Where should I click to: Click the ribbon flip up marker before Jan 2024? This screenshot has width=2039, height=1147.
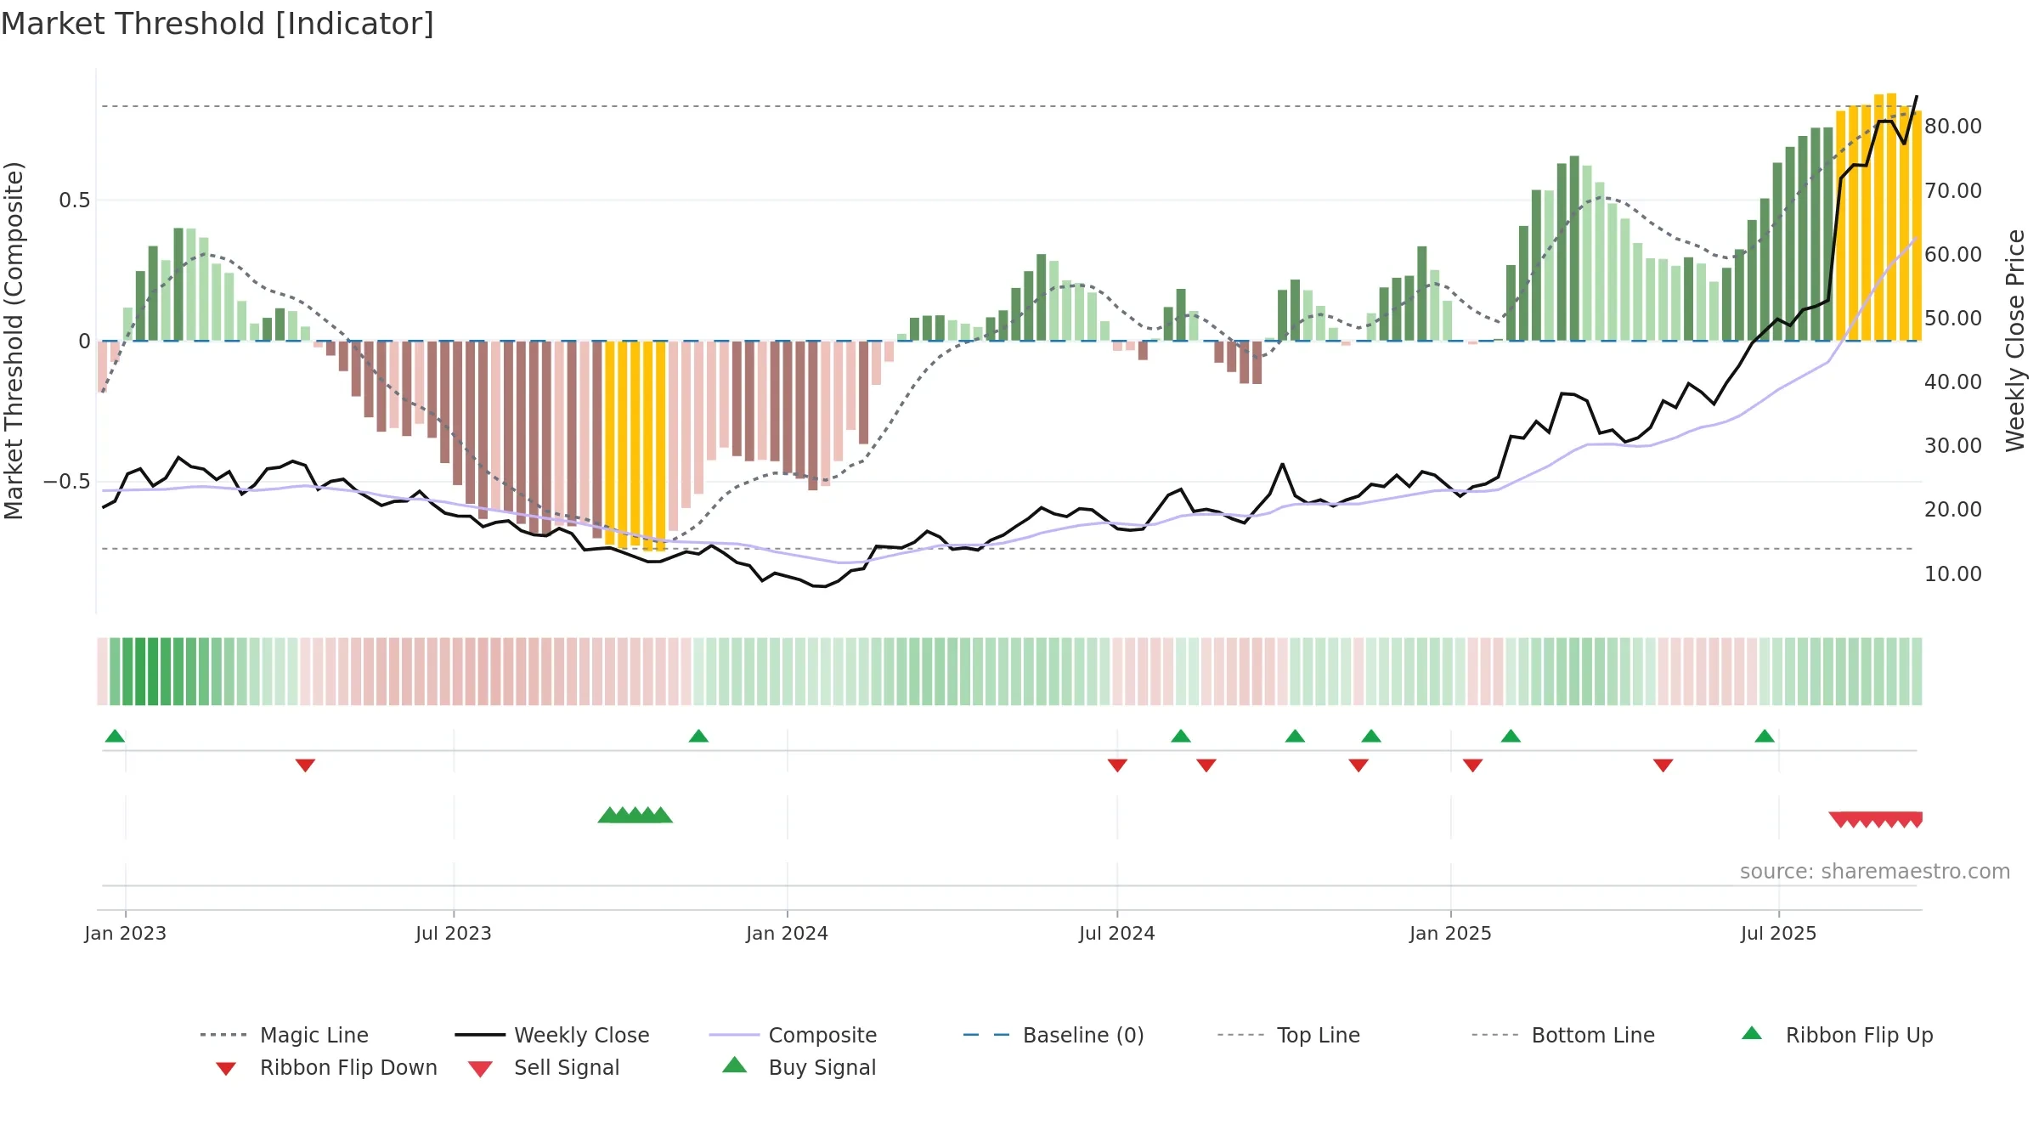click(x=698, y=736)
